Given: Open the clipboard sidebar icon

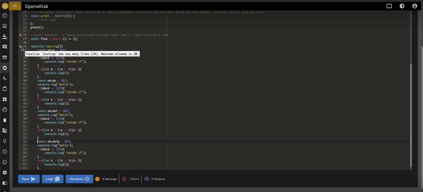Looking at the screenshot, I should point(5,89).
